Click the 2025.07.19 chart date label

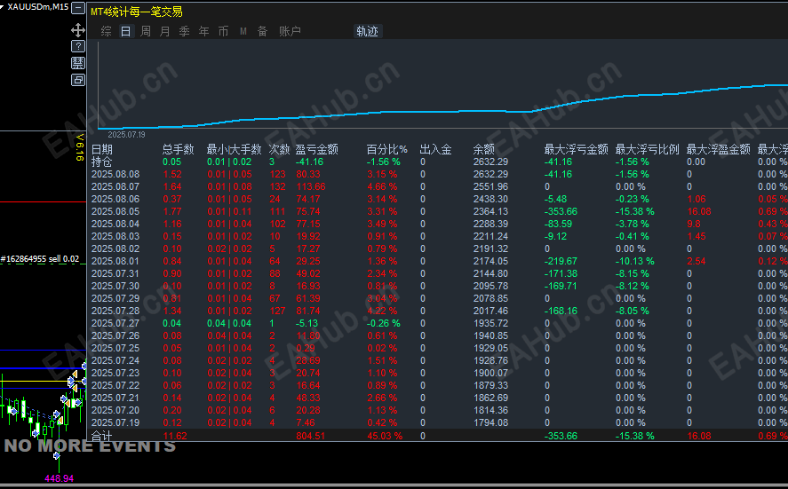126,135
